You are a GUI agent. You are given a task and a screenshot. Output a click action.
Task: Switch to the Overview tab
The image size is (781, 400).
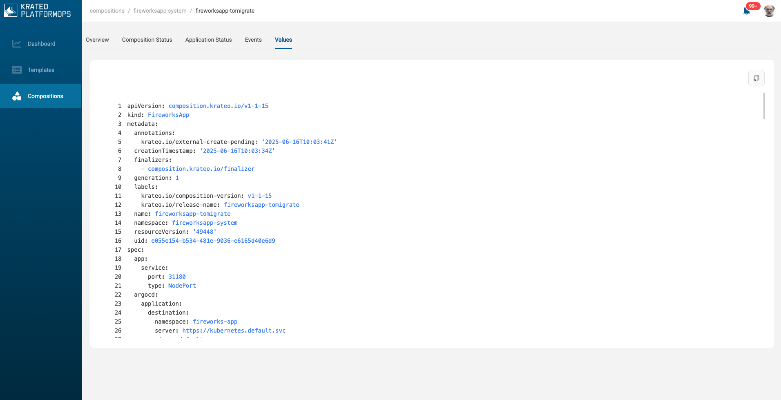click(x=97, y=40)
